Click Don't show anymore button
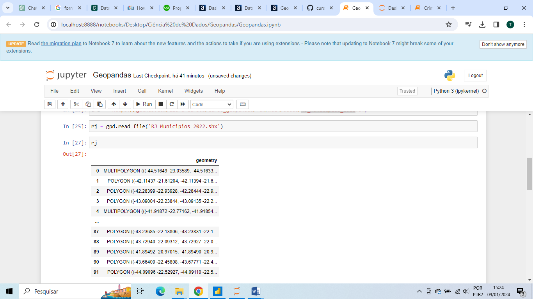Viewport: 533px width, 299px height. (503, 44)
